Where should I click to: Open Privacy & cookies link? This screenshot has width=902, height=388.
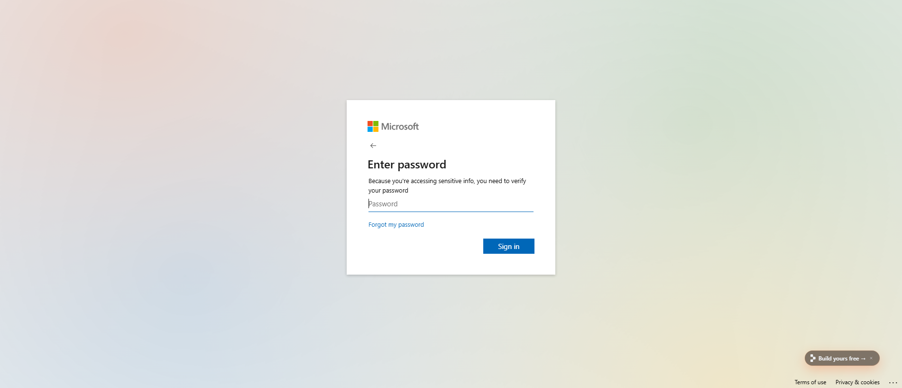click(x=857, y=382)
